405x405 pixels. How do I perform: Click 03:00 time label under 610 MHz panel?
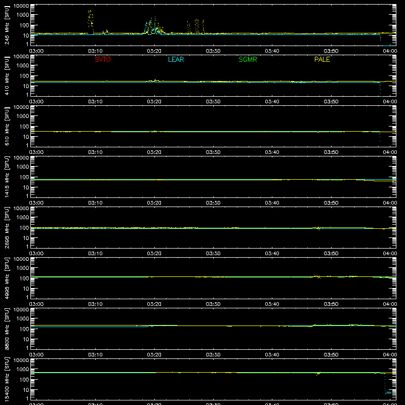coord(36,152)
